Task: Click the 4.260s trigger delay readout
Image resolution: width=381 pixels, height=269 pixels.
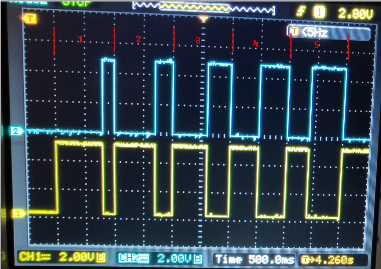Action: coord(333,260)
